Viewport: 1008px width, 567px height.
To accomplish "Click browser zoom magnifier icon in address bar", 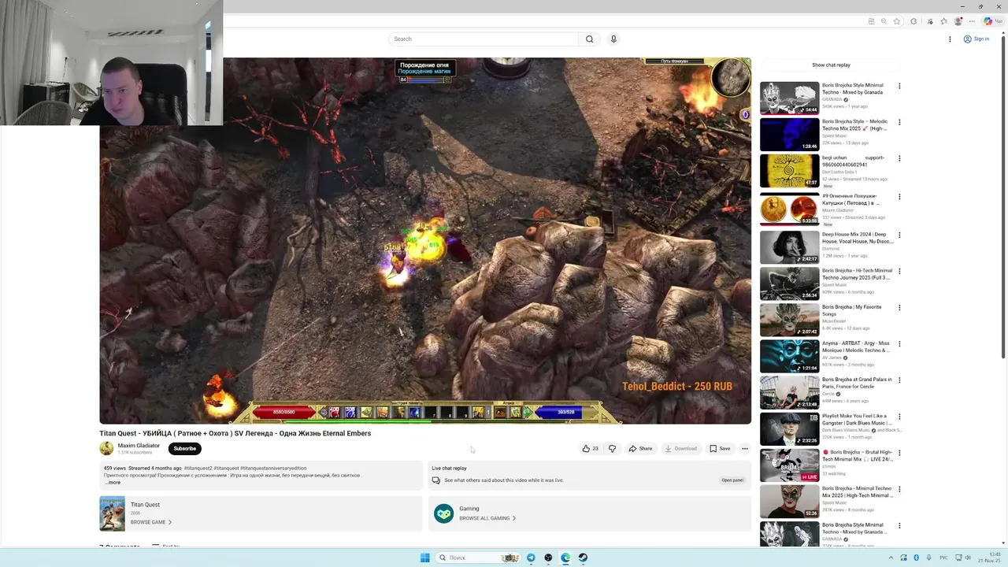I will (x=884, y=21).
